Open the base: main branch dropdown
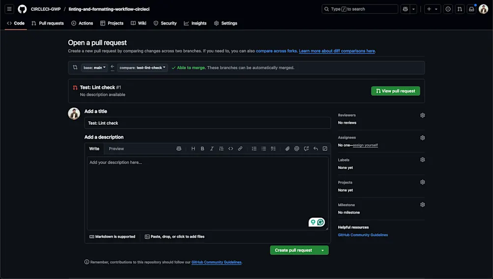 (x=94, y=68)
